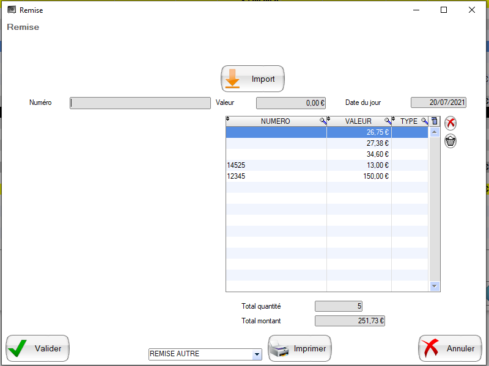Click the search magnifier in NUMERO column
This screenshot has width=489, height=366.
[323, 121]
